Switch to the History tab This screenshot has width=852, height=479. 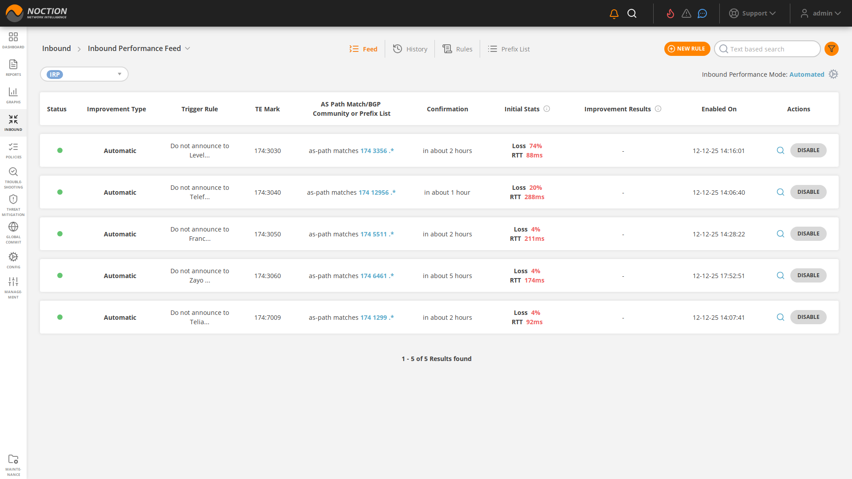pos(410,49)
